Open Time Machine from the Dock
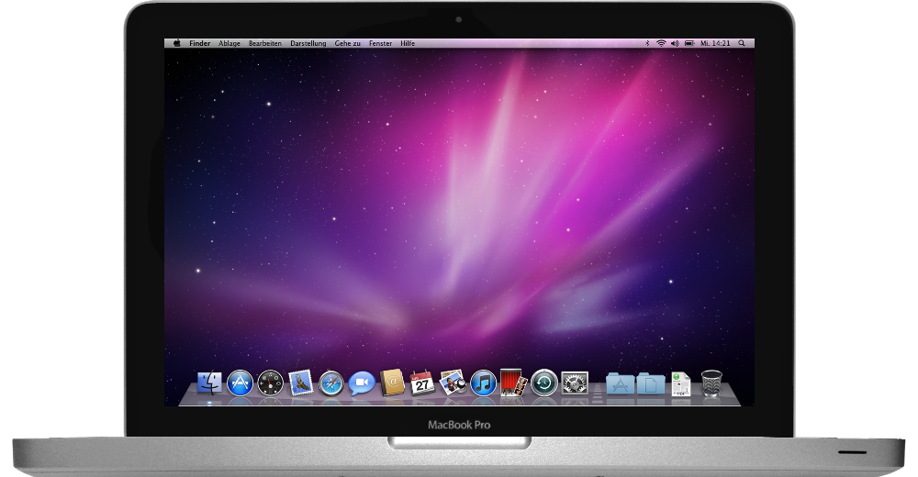Screen dimensions: 918x477 pyautogui.click(x=543, y=383)
